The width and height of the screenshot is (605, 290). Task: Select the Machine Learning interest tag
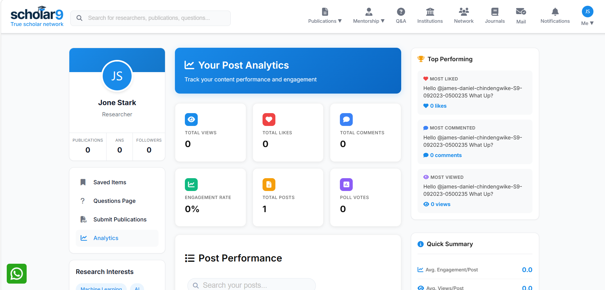(101, 287)
